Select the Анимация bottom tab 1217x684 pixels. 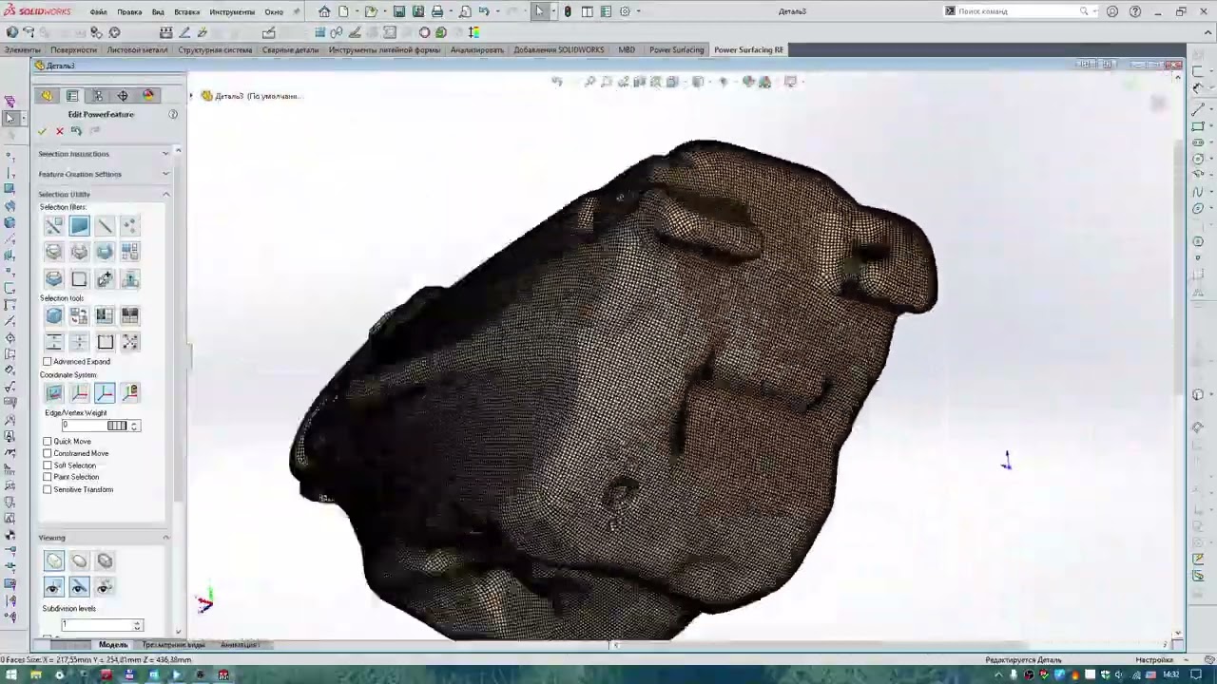coord(240,644)
